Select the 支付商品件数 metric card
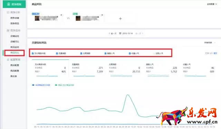Image resolution: width=221 pixels, height=129 pixels. pos(50,69)
